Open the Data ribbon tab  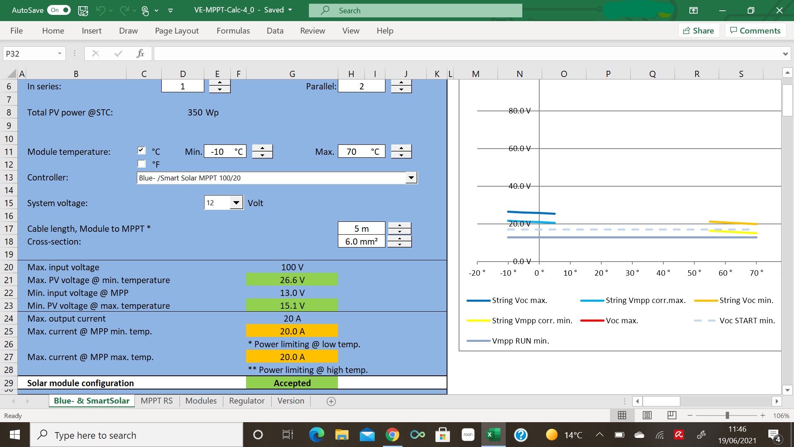[x=275, y=31]
